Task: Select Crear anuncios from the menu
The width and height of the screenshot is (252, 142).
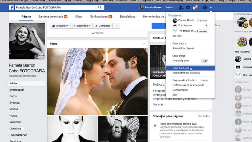Action: pyautogui.click(x=181, y=68)
